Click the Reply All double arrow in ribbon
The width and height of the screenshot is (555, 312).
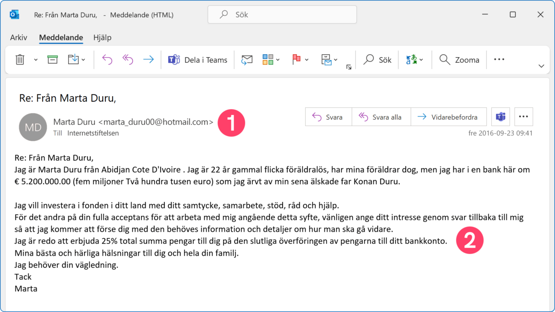(x=127, y=60)
